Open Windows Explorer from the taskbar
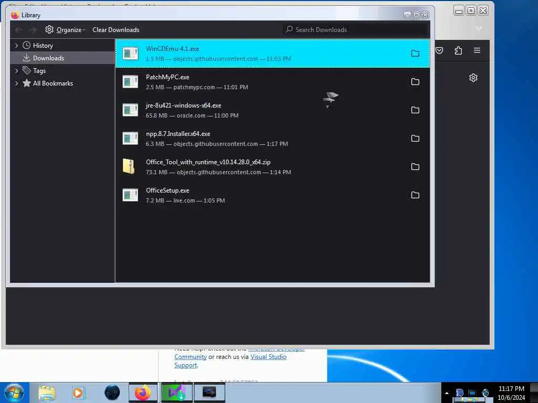Viewport: 538px width, 403px height. [47, 393]
